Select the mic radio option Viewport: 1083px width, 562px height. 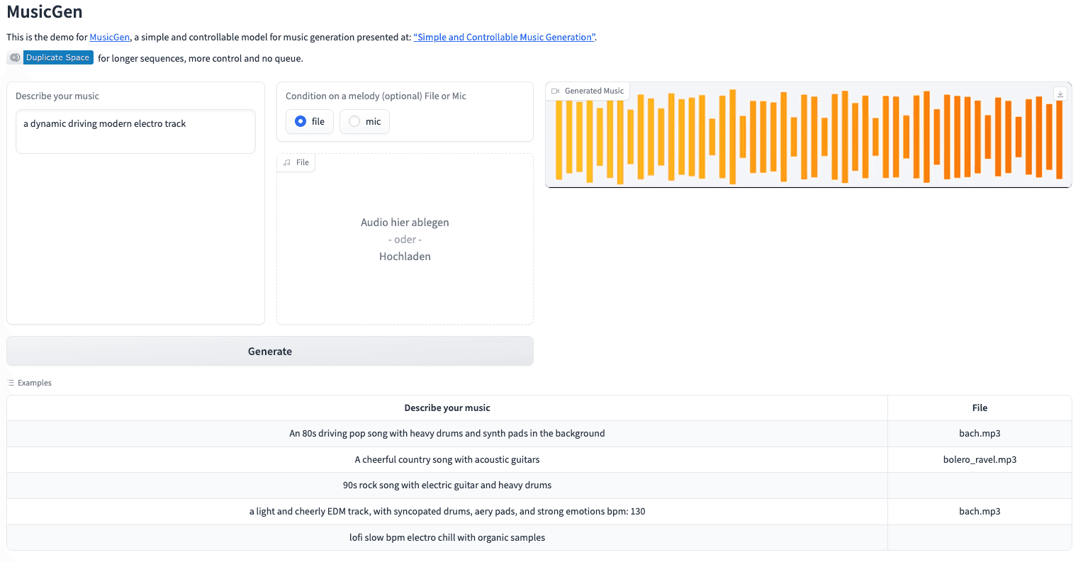(x=355, y=122)
